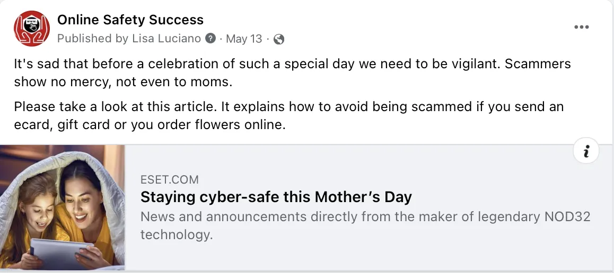Click the Online Safety Success page avatar
Viewport: 614px width, 273px height.
31,29
